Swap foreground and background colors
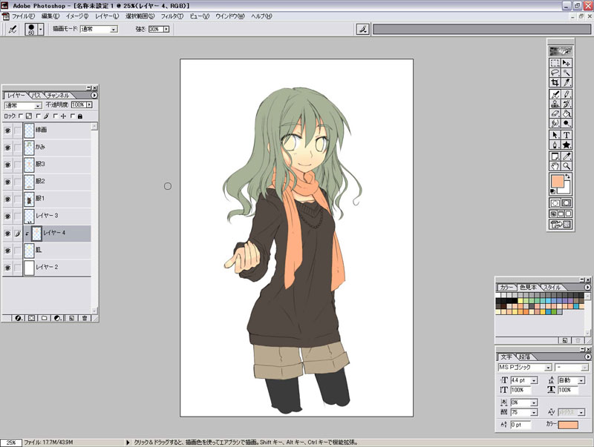Viewport: 594px width, 447px height. coord(567,176)
